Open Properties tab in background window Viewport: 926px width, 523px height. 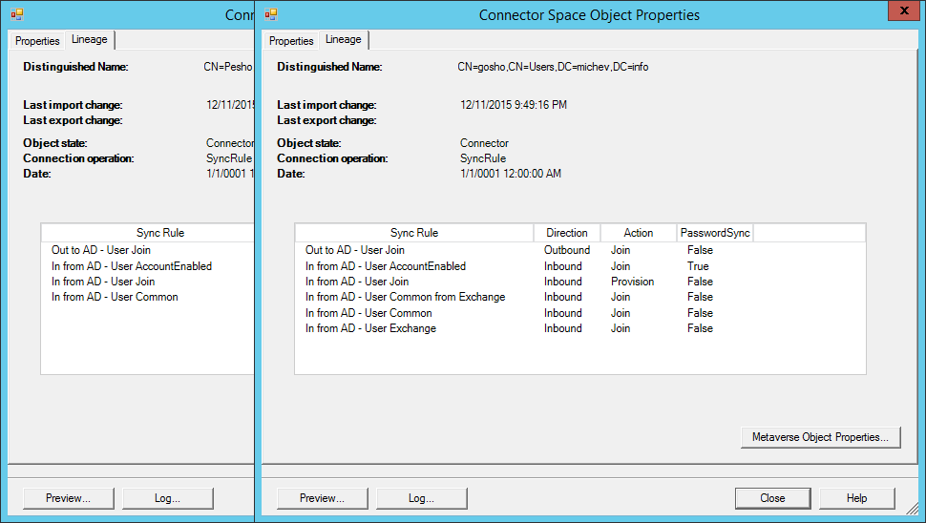click(37, 41)
